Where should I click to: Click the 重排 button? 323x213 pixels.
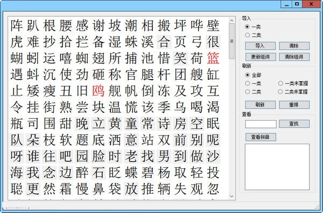click(x=294, y=104)
